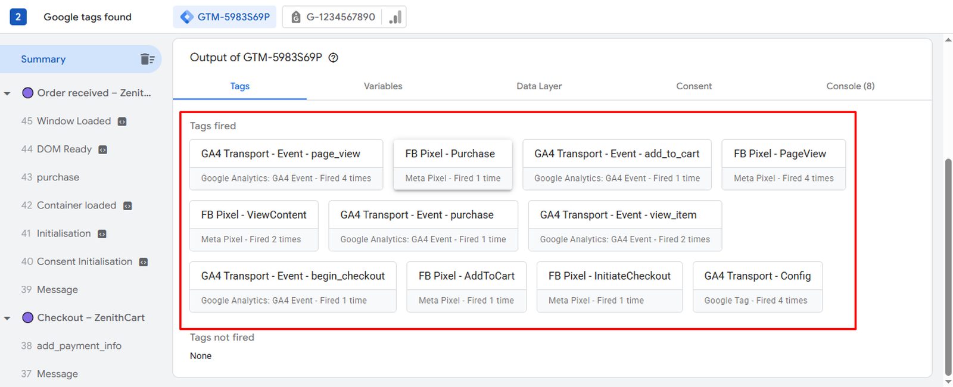The height and width of the screenshot is (387, 953).
Task: Click the tag icon before G-1234567890
Action: 295,17
